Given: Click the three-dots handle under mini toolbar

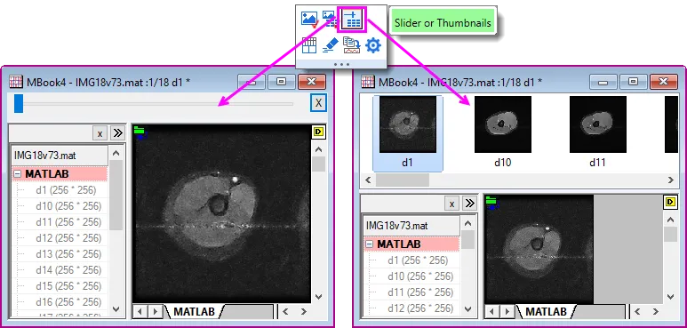Looking at the screenshot, I should coord(341,64).
